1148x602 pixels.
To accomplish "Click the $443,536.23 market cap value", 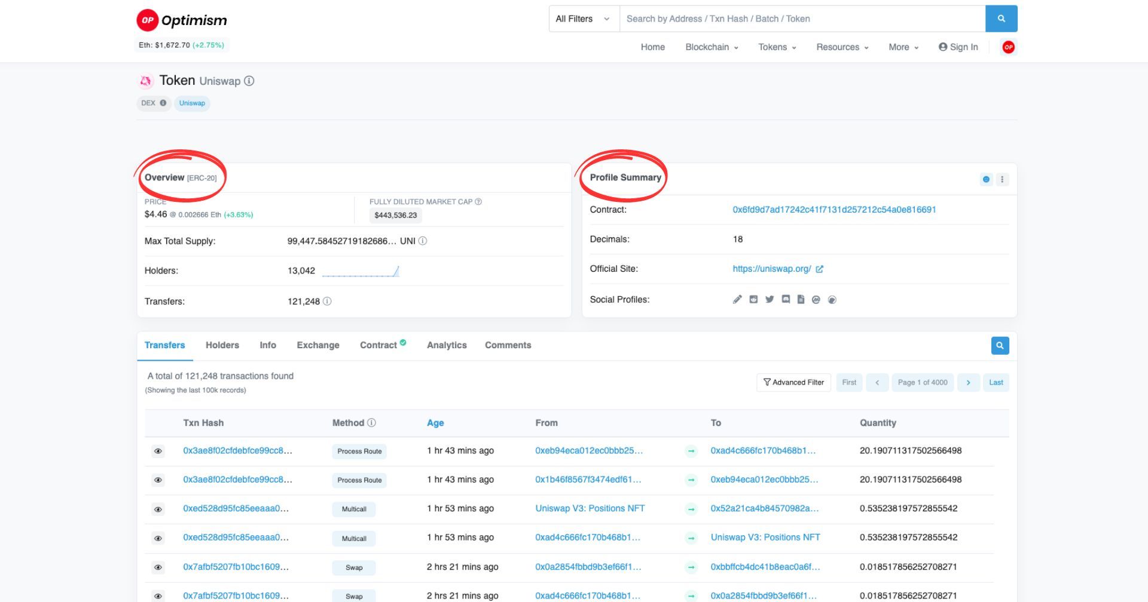I will pyautogui.click(x=396, y=216).
